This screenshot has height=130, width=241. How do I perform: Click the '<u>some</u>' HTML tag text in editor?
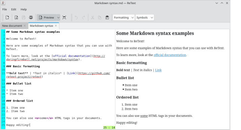(x=44, y=118)
